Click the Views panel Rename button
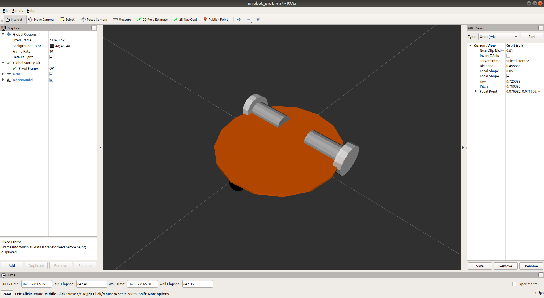This screenshot has height=298, width=544. coord(531,266)
